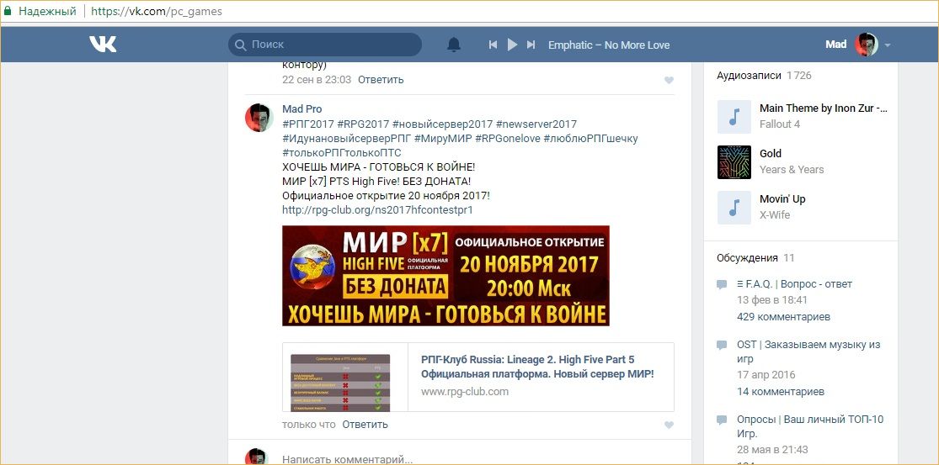Open hashtag #новыйсервер2017
939x465 pixels.
[443, 124]
